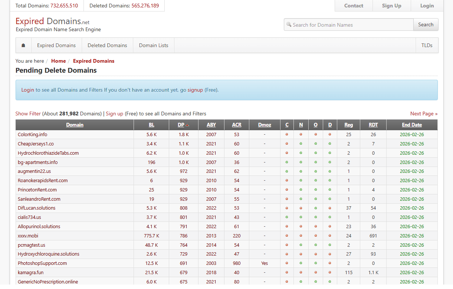Click .org status dot for bg-apartments.info
Screen dimensions: 453x289
[x=316, y=162]
